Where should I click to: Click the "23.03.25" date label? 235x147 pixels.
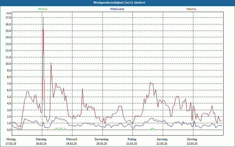(x=192, y=144)
